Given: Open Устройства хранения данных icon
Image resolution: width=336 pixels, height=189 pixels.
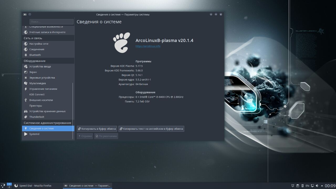Looking at the screenshot, I should (26, 111).
